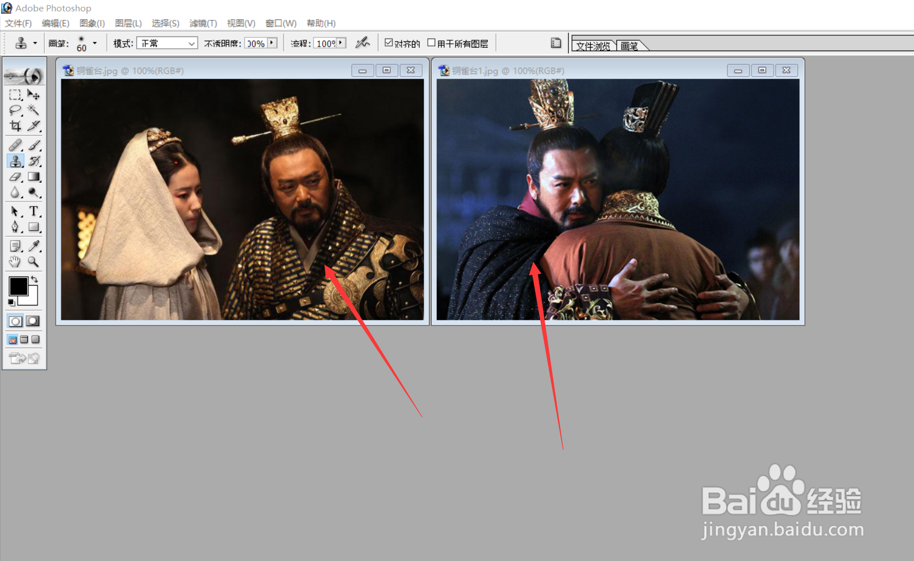Switch to the 画笔 tab
The width and height of the screenshot is (914, 561).
[x=629, y=46]
